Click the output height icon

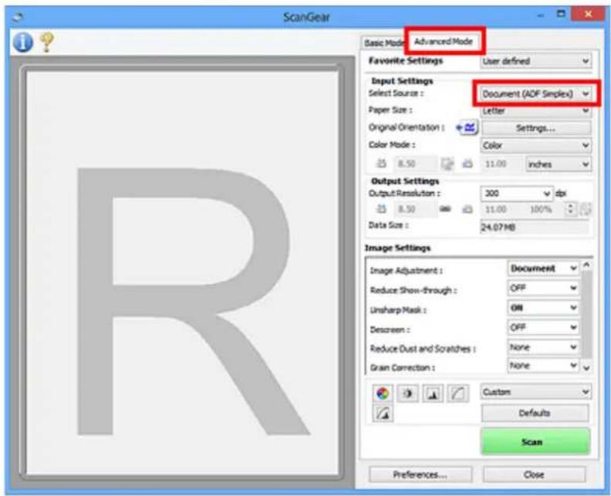(468, 210)
